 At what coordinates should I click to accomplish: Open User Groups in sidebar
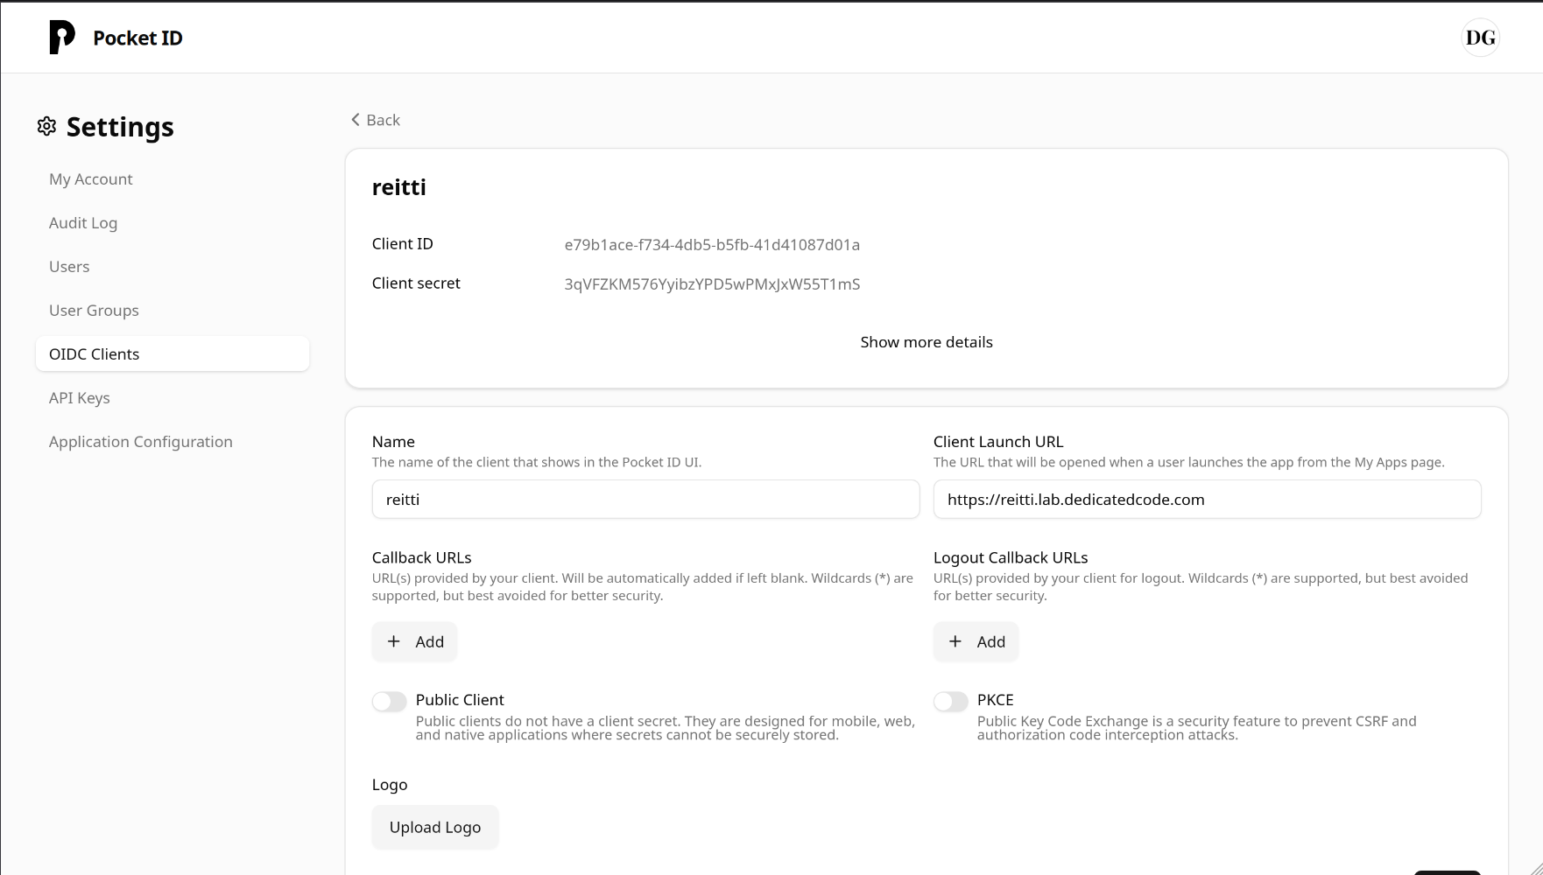[94, 311]
